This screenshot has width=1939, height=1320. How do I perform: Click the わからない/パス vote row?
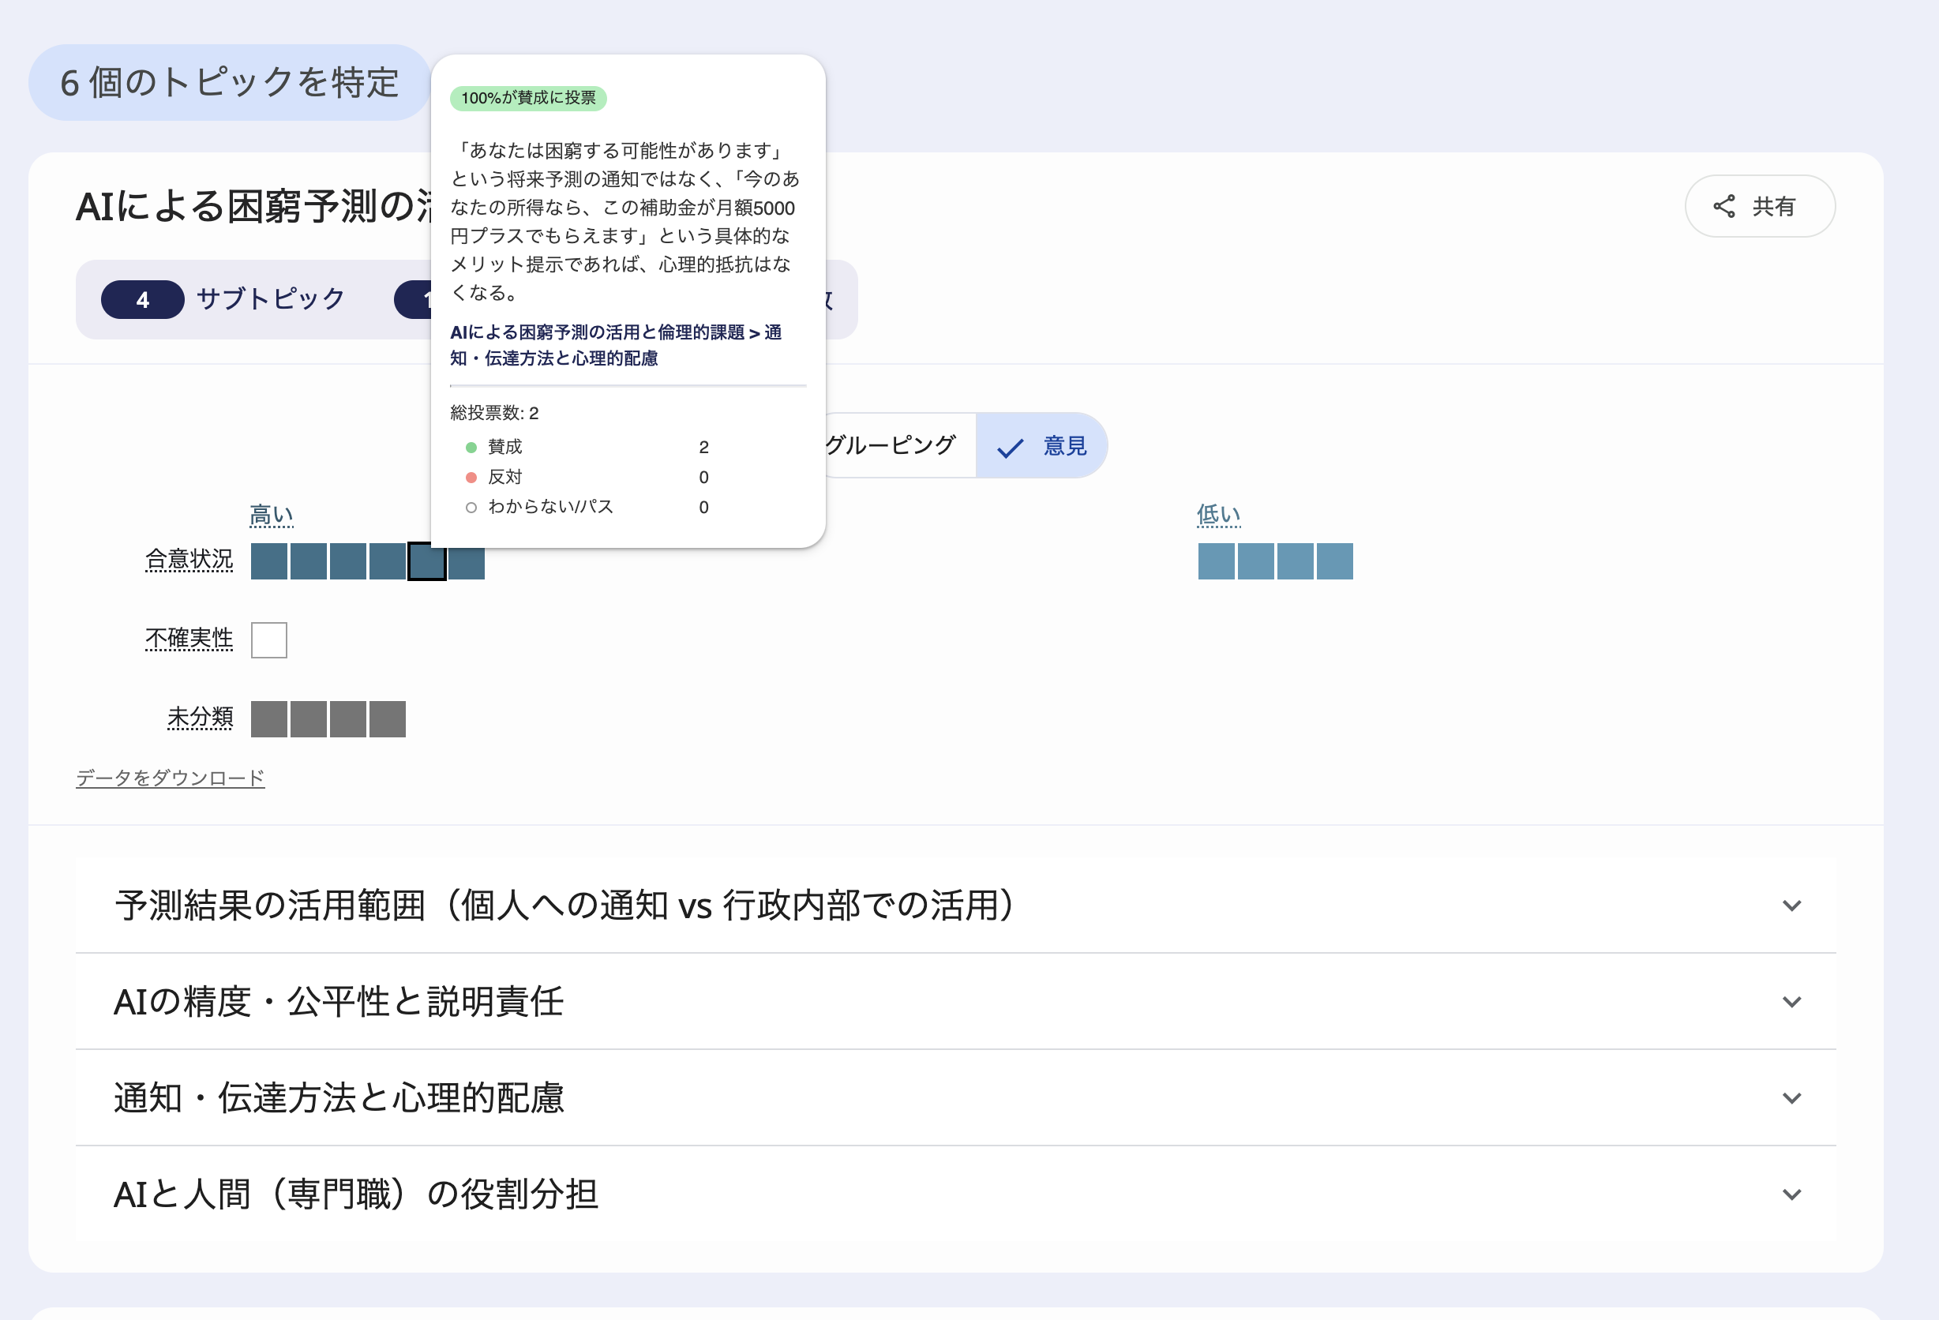click(587, 508)
